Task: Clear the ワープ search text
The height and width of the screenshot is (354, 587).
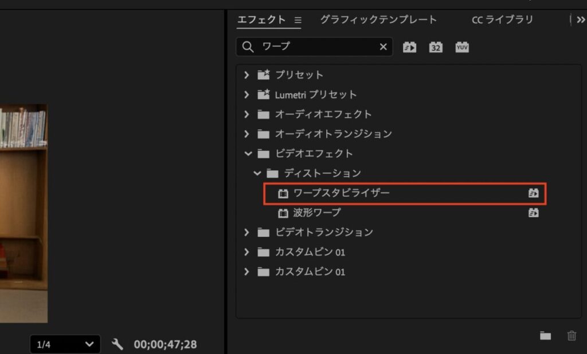Action: point(383,47)
